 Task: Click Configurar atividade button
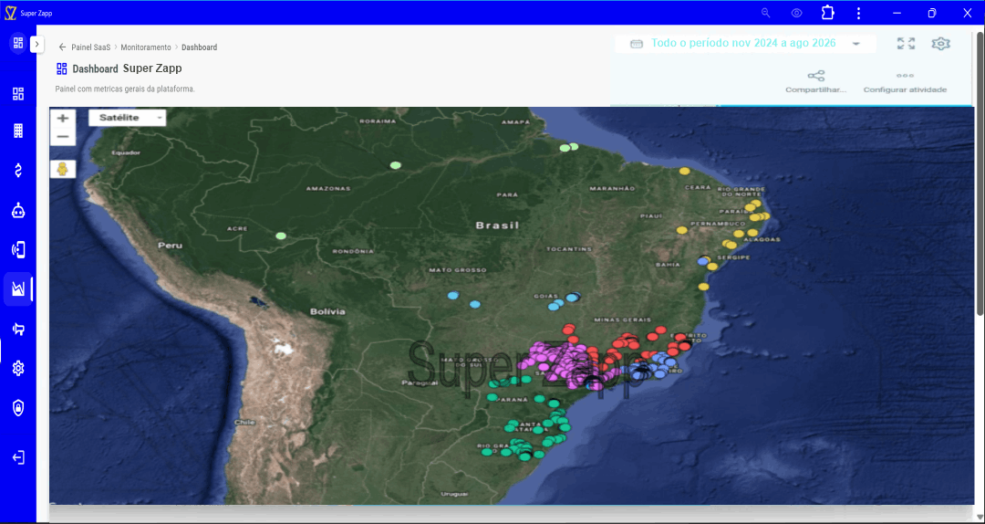(x=906, y=82)
